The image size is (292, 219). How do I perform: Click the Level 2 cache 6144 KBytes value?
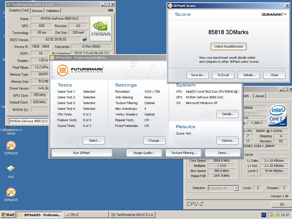(x=274, y=171)
